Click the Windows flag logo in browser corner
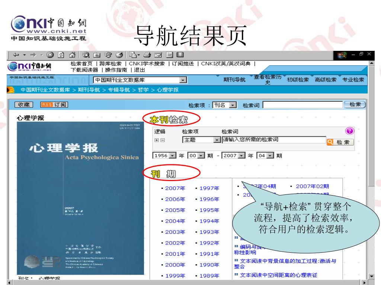Image resolution: width=381 pixels, height=285 pixels. tap(342, 56)
